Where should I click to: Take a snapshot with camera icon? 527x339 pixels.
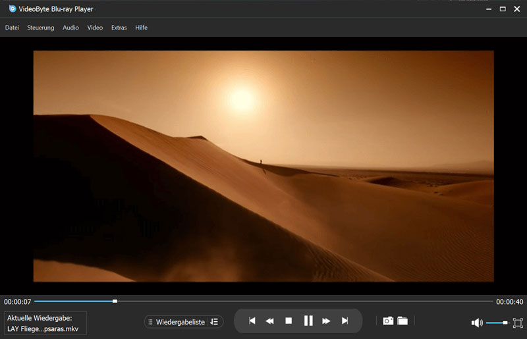388,321
